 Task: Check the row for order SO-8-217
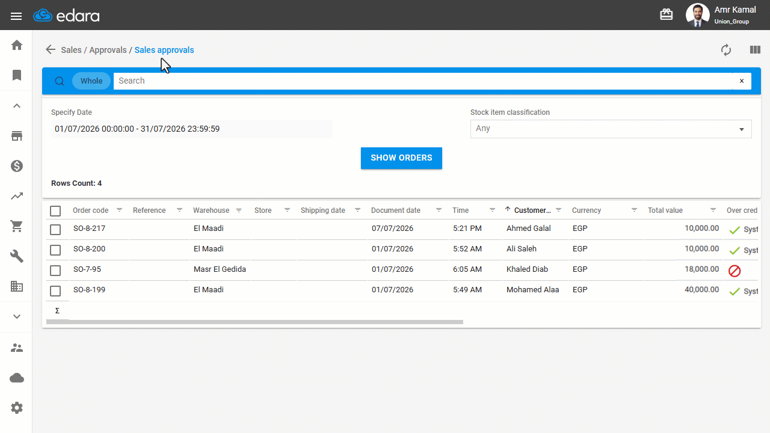[55, 229]
